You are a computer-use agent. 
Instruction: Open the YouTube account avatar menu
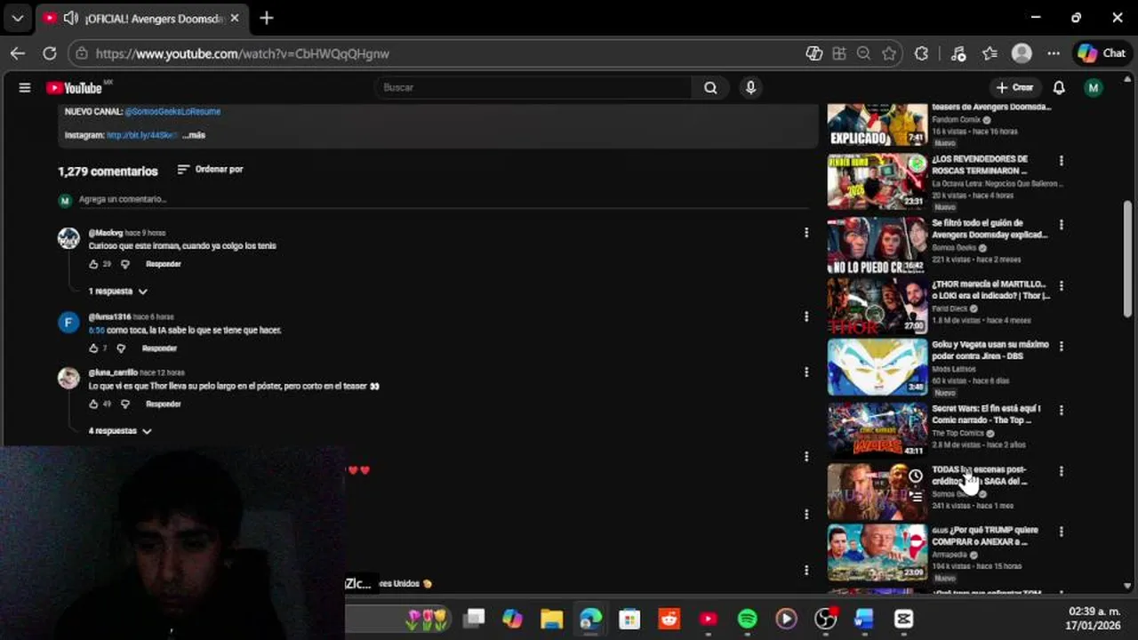(x=1094, y=87)
